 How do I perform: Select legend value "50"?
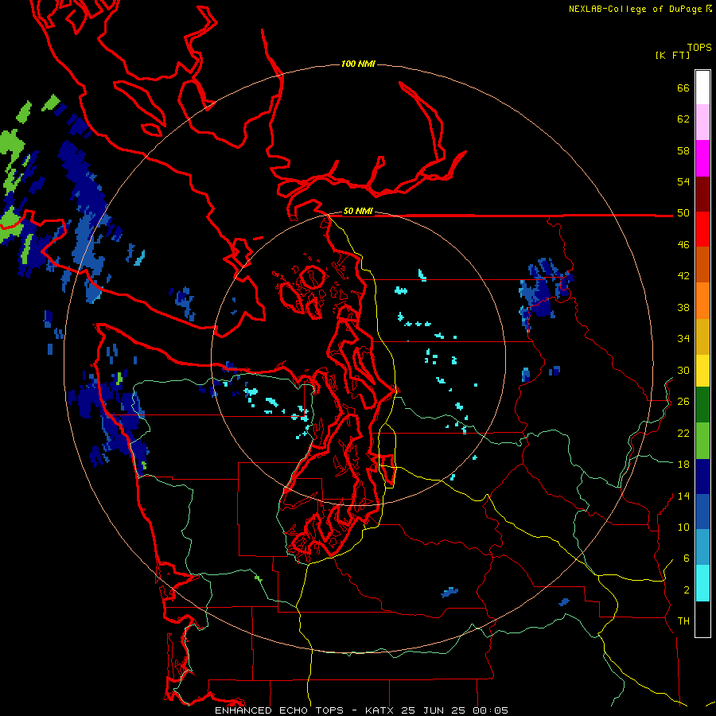click(x=683, y=213)
